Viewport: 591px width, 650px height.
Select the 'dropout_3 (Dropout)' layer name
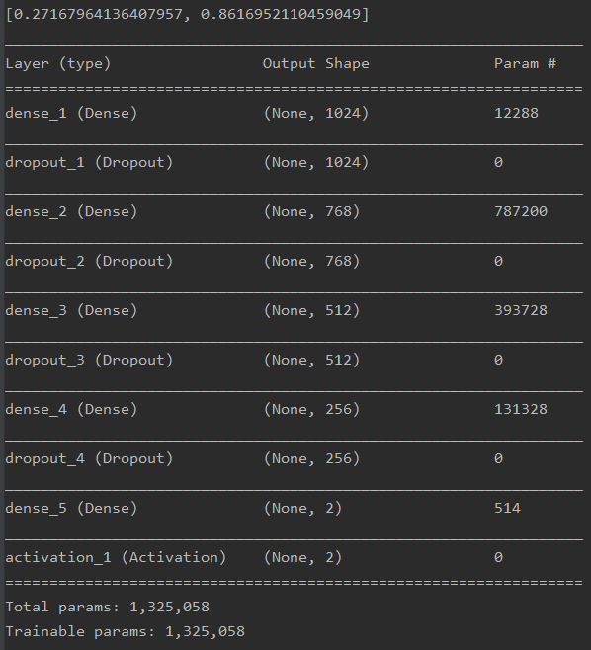tap(89, 360)
